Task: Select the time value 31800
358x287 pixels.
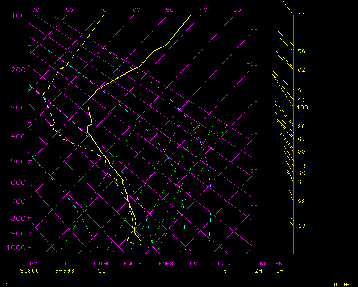Action: click(30, 271)
